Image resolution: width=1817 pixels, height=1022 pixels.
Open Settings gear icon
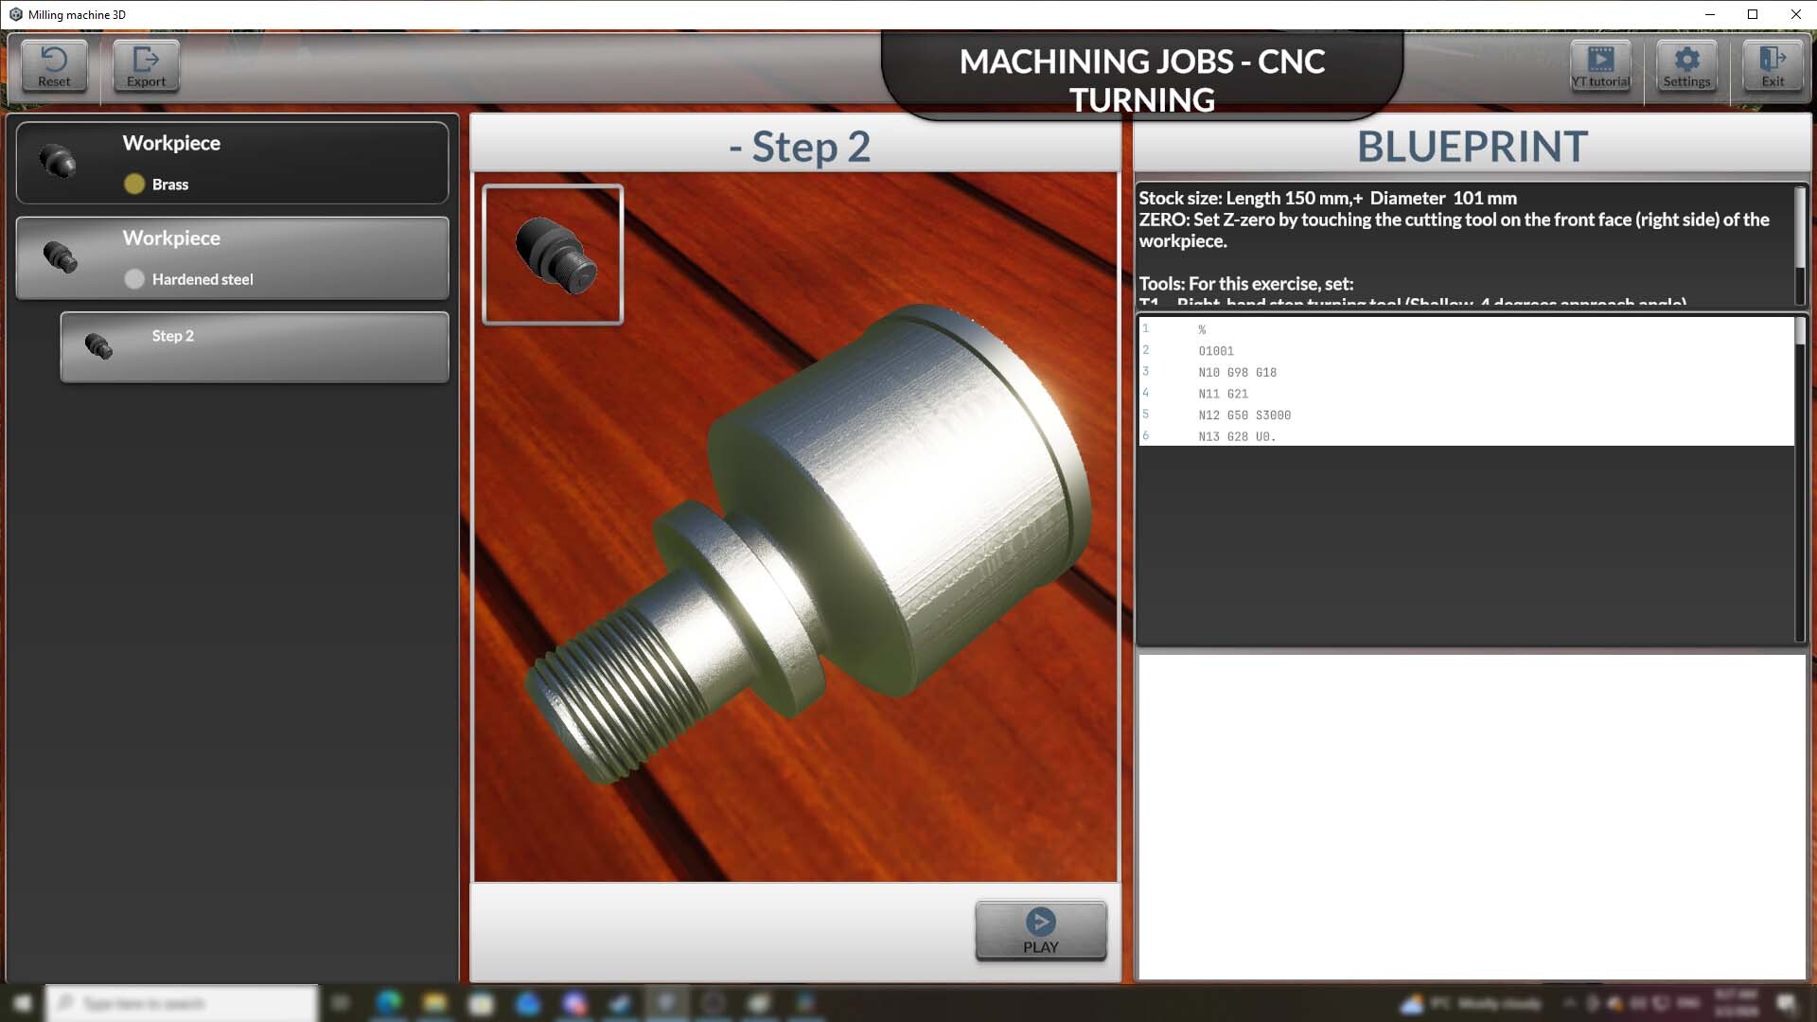1686,61
